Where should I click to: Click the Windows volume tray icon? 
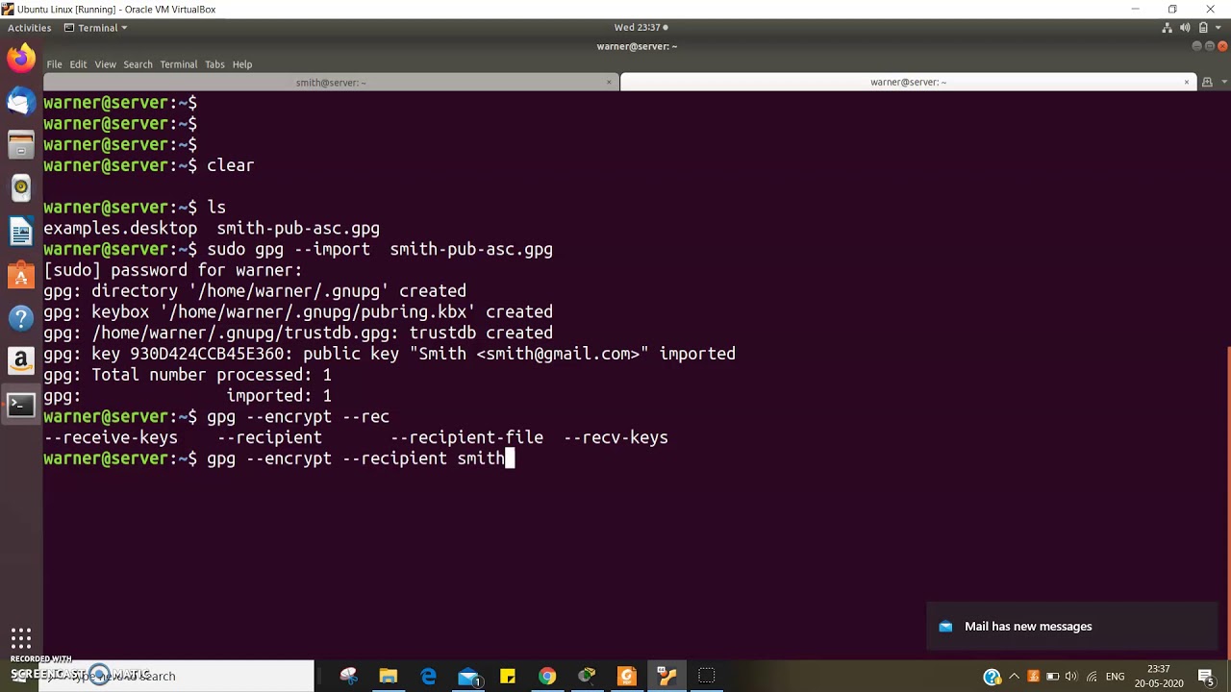(1071, 677)
